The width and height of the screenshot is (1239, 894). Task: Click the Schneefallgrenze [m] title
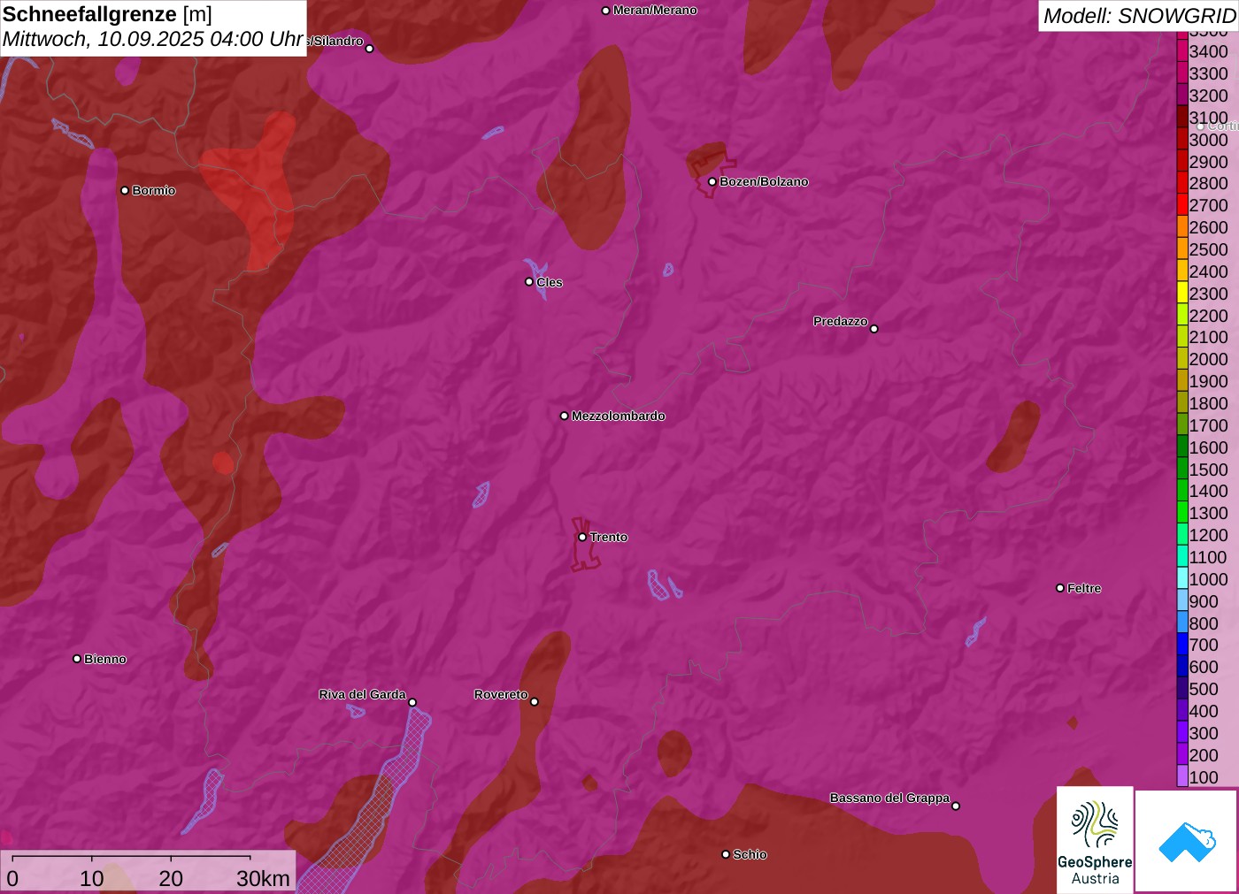(107, 14)
